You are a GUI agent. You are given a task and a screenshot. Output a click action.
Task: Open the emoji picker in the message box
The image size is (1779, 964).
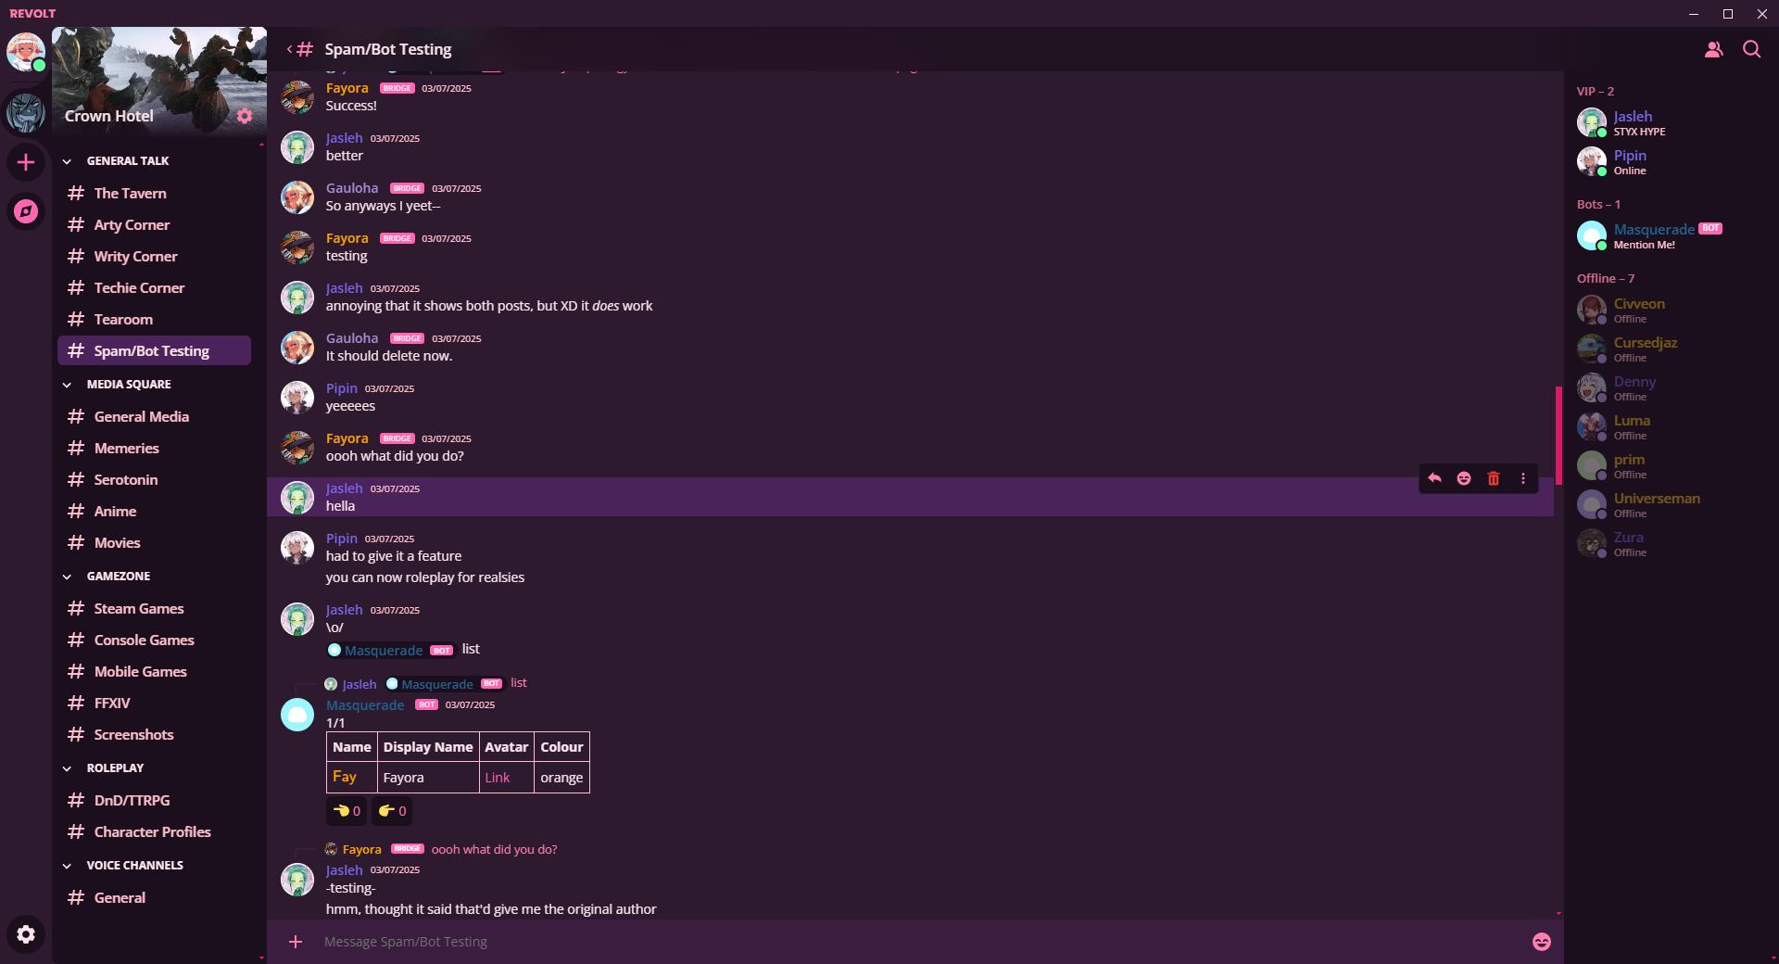pos(1542,942)
